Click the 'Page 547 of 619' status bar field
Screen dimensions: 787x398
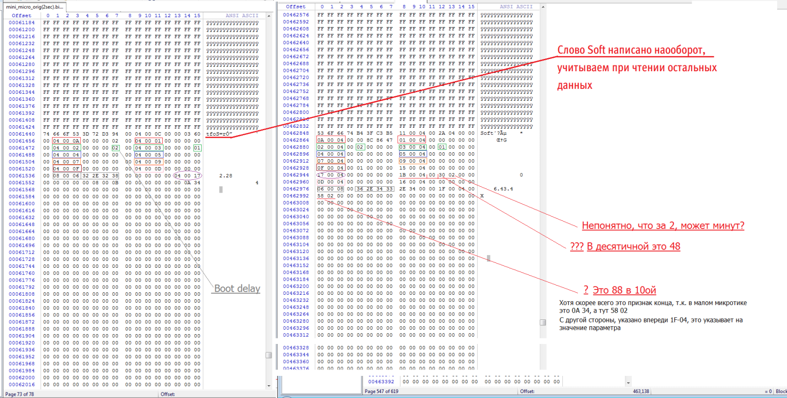point(382,392)
